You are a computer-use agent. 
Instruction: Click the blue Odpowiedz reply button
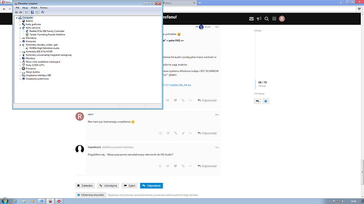point(151,186)
